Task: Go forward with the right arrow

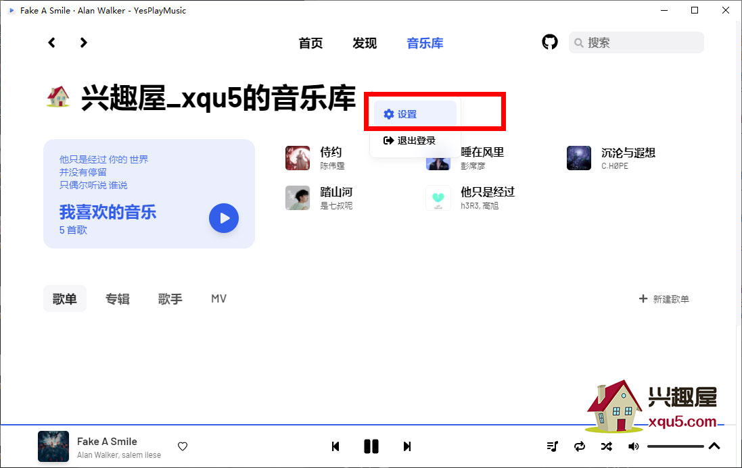Action: point(83,43)
